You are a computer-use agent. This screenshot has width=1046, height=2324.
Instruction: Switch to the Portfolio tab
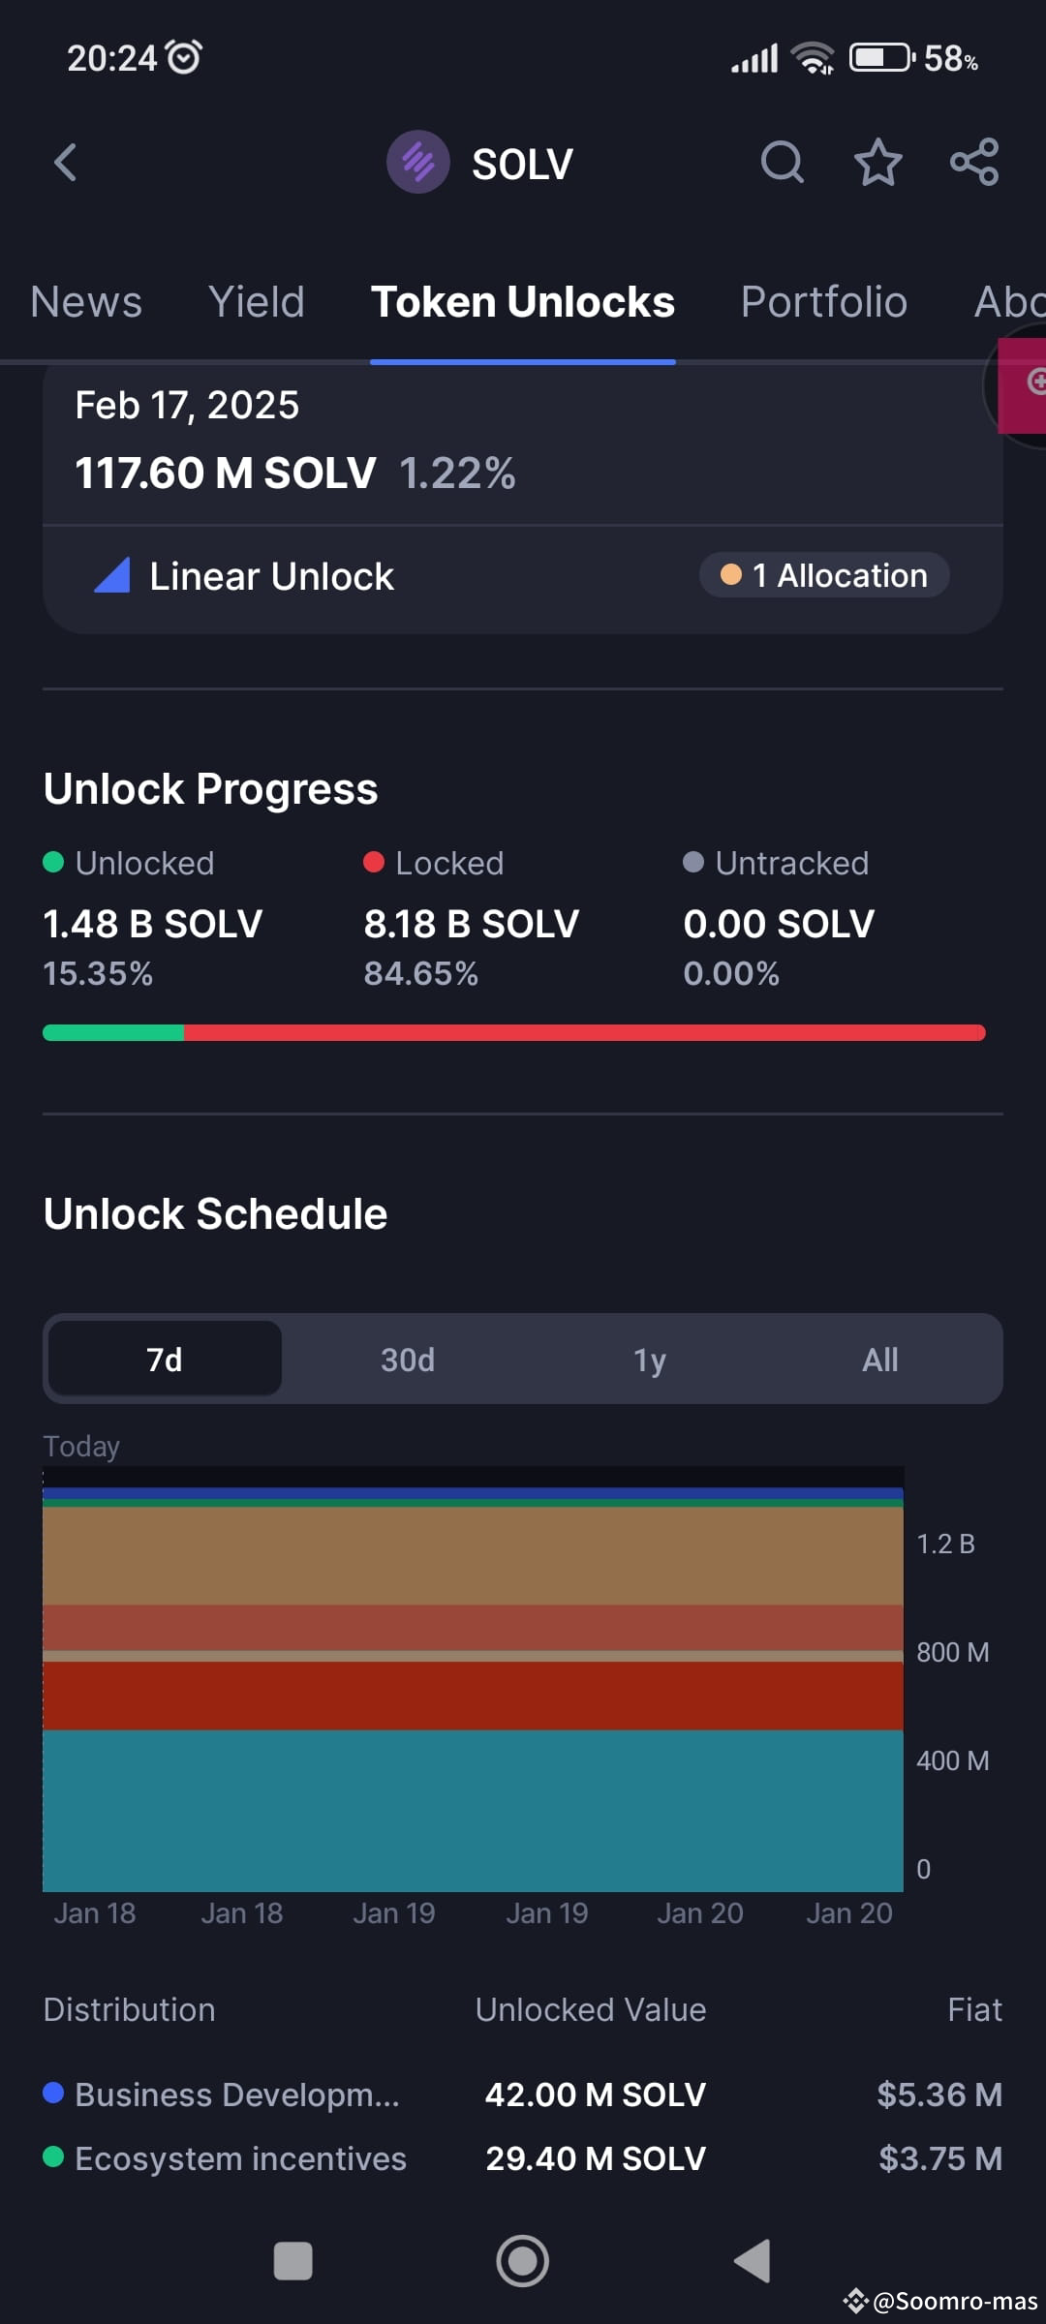tap(823, 301)
